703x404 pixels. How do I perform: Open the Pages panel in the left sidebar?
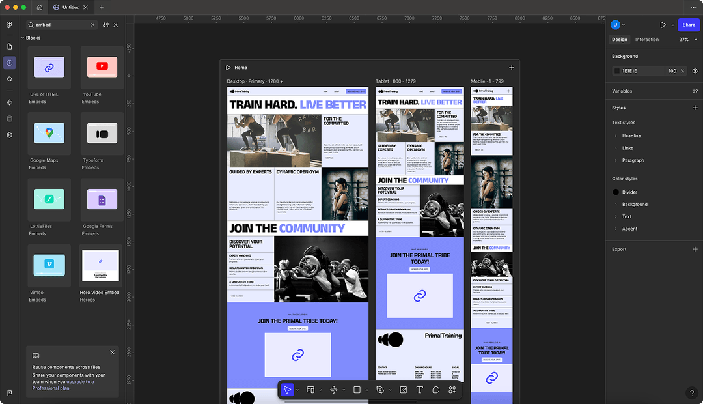pyautogui.click(x=9, y=46)
